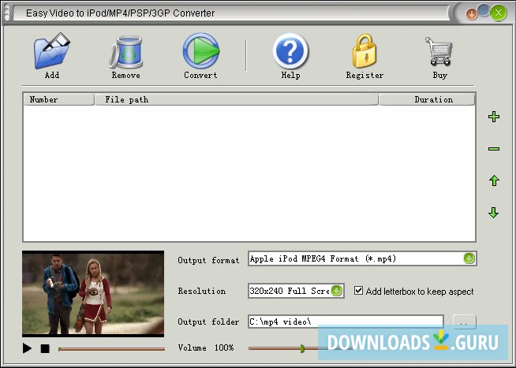This screenshot has height=368, width=516.
Task: Open Help with the question mark icon
Action: coord(290,51)
